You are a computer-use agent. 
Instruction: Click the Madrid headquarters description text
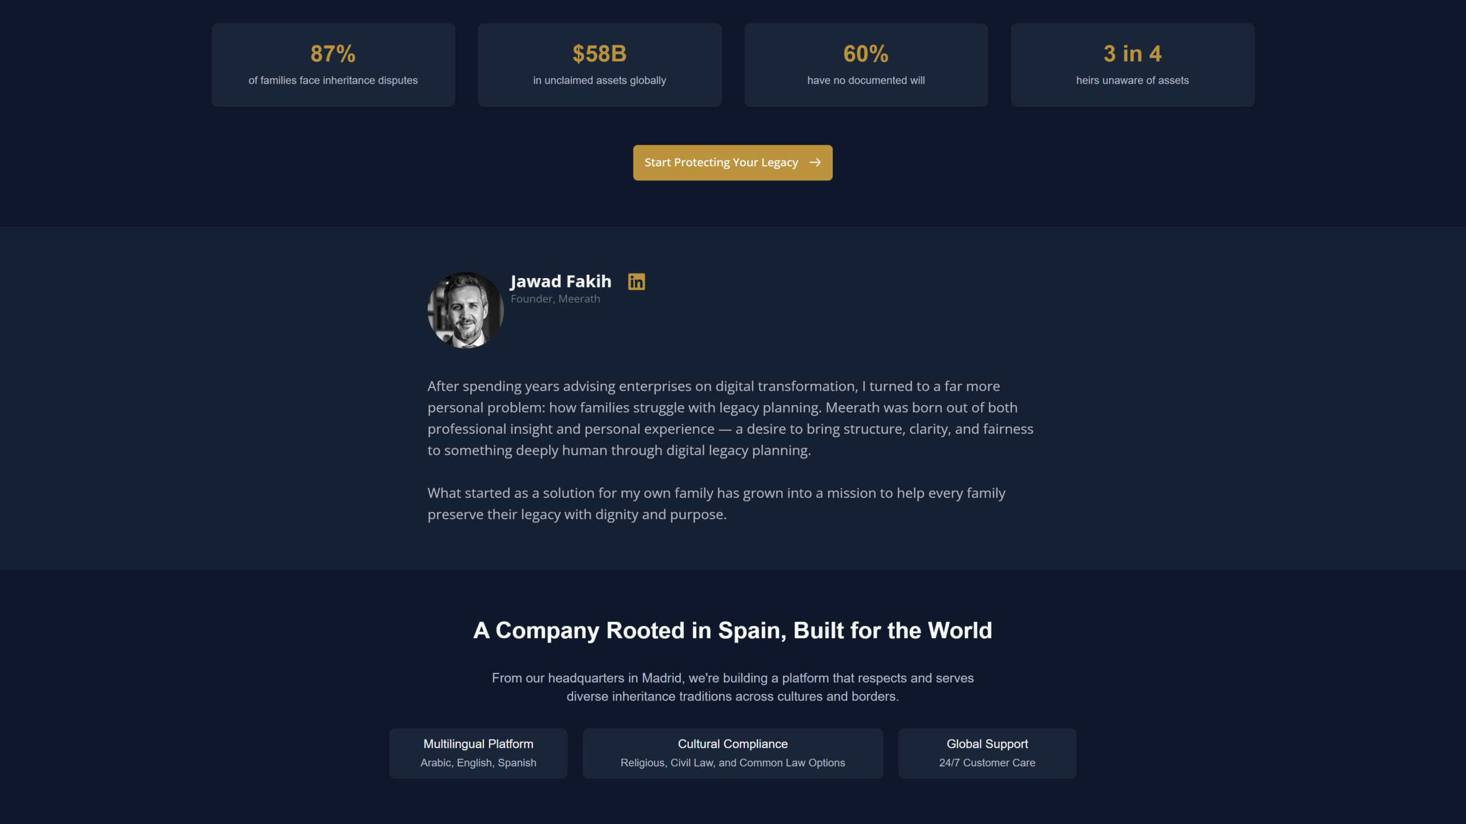[x=732, y=687]
